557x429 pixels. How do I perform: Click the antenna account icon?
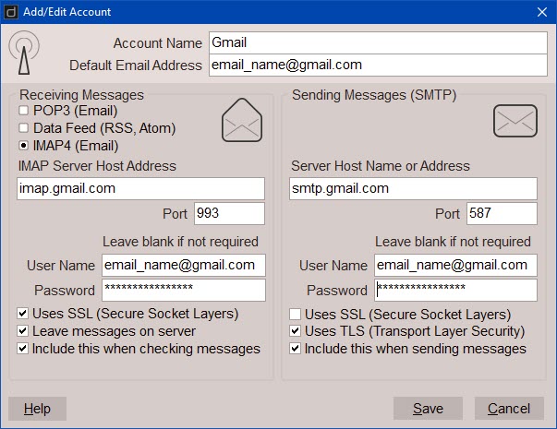click(24, 53)
